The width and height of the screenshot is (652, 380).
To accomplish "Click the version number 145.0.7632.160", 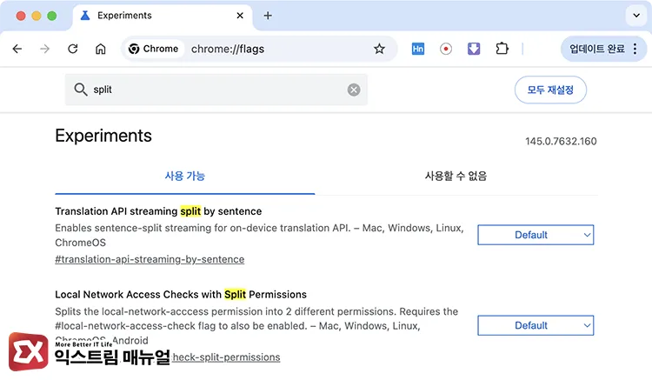I will [x=561, y=142].
